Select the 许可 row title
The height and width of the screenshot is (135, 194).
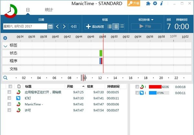click(x=28, y=110)
